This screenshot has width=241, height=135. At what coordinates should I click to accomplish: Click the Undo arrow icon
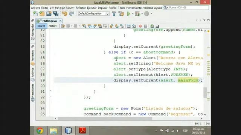point(65,14)
